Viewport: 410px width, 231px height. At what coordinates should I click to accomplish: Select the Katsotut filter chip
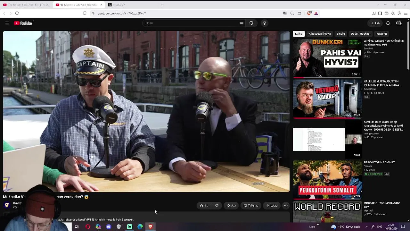tap(381, 34)
